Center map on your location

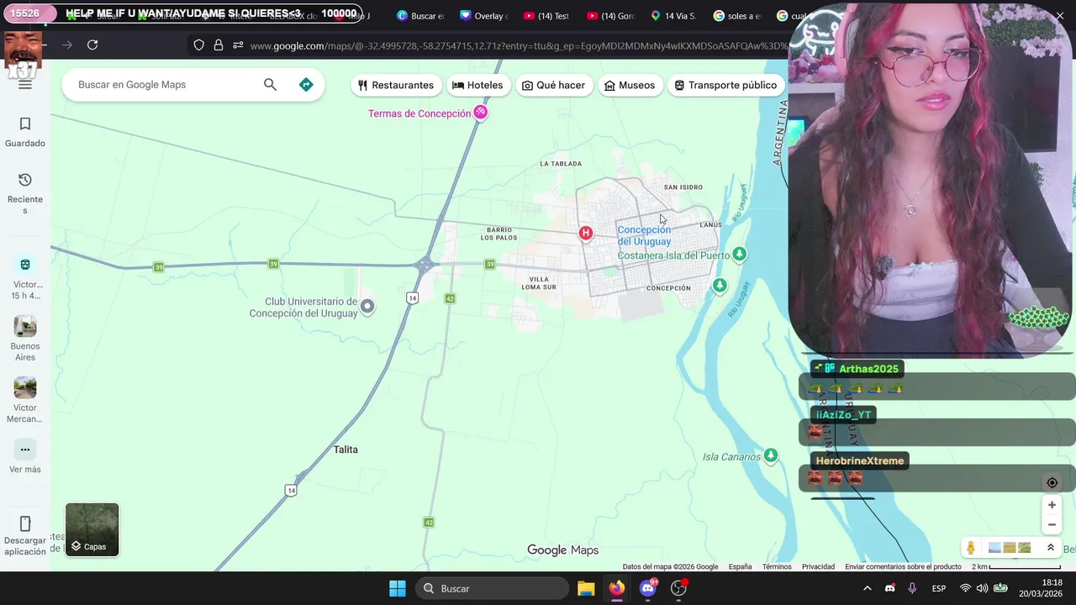[1052, 482]
